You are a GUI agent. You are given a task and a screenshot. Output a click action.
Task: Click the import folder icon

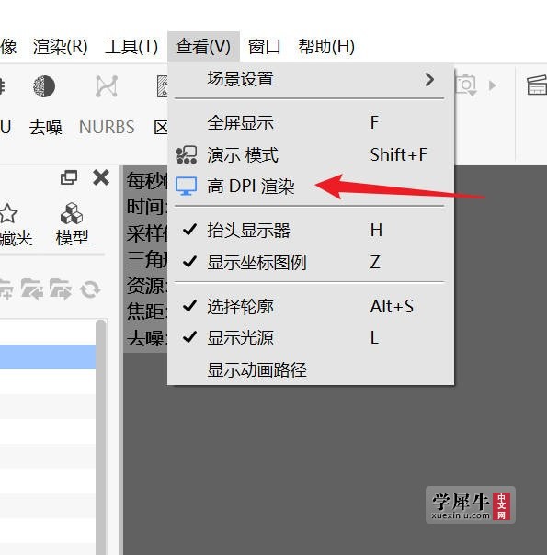(32, 289)
